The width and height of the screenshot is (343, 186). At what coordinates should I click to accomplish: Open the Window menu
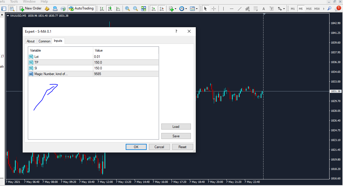click(29, 1)
